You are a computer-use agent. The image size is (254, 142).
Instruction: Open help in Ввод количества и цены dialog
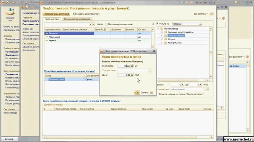tap(151, 93)
